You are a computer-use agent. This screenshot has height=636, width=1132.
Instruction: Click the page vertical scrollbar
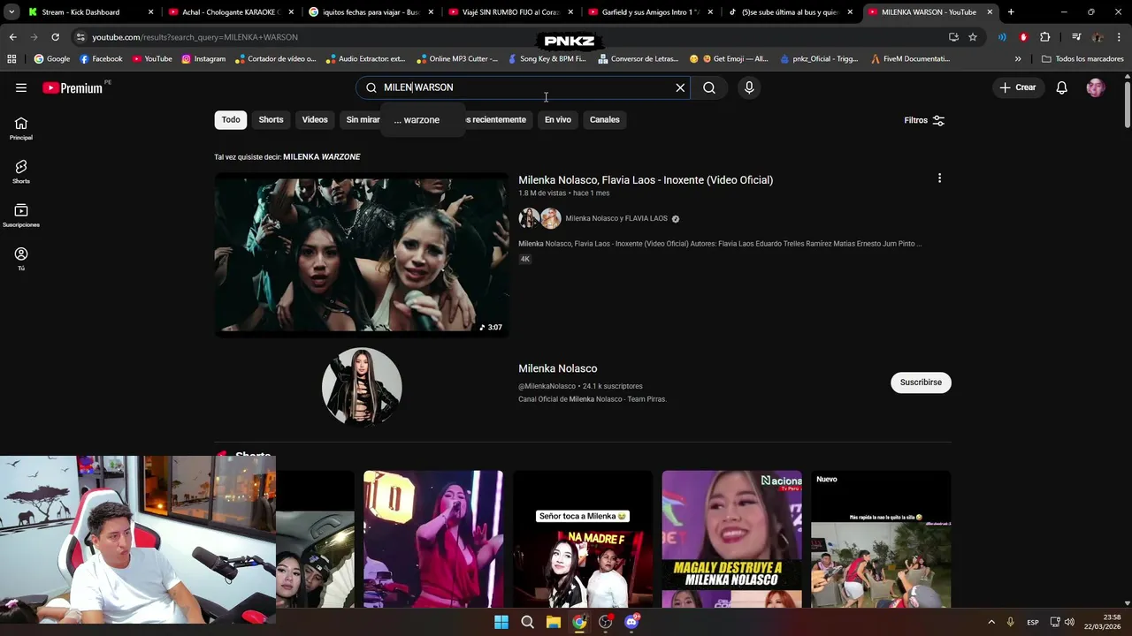coord(1127,104)
